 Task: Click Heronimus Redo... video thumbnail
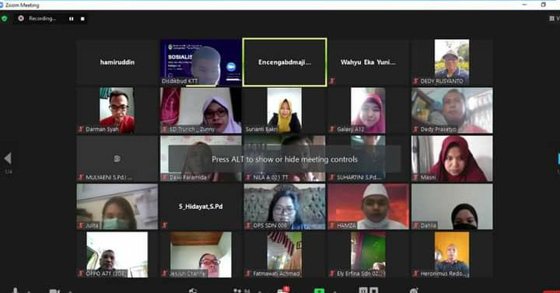[x=452, y=255]
